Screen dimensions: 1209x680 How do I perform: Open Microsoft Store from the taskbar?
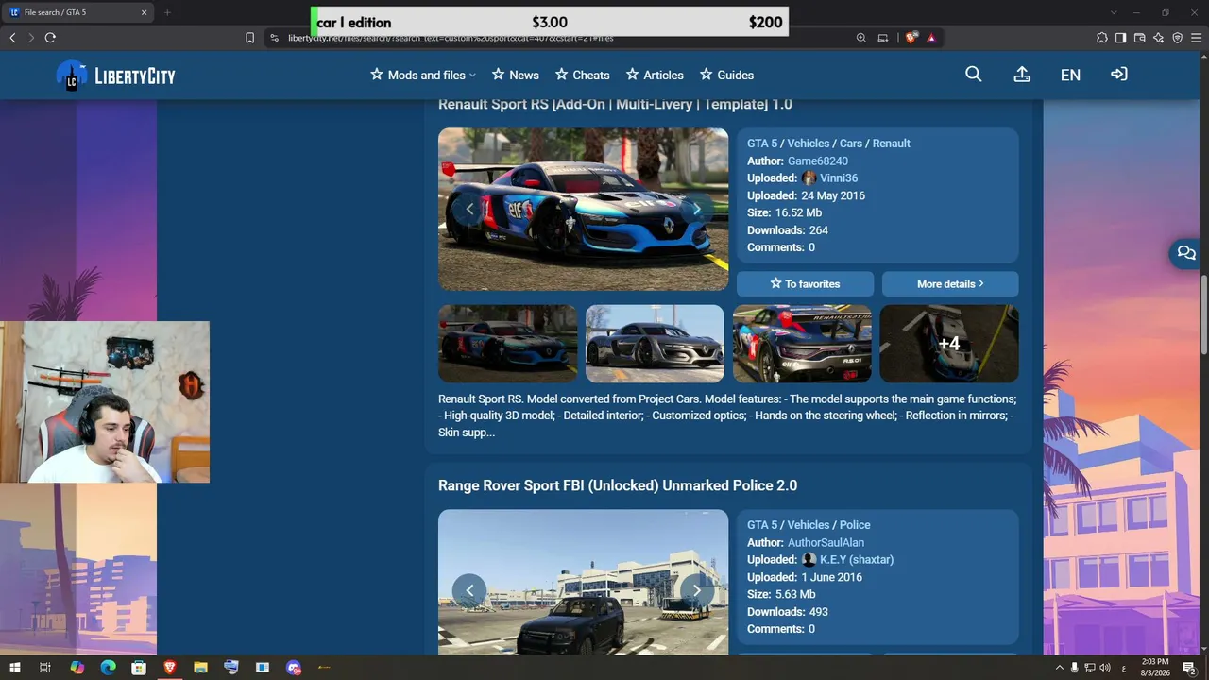[139, 668]
